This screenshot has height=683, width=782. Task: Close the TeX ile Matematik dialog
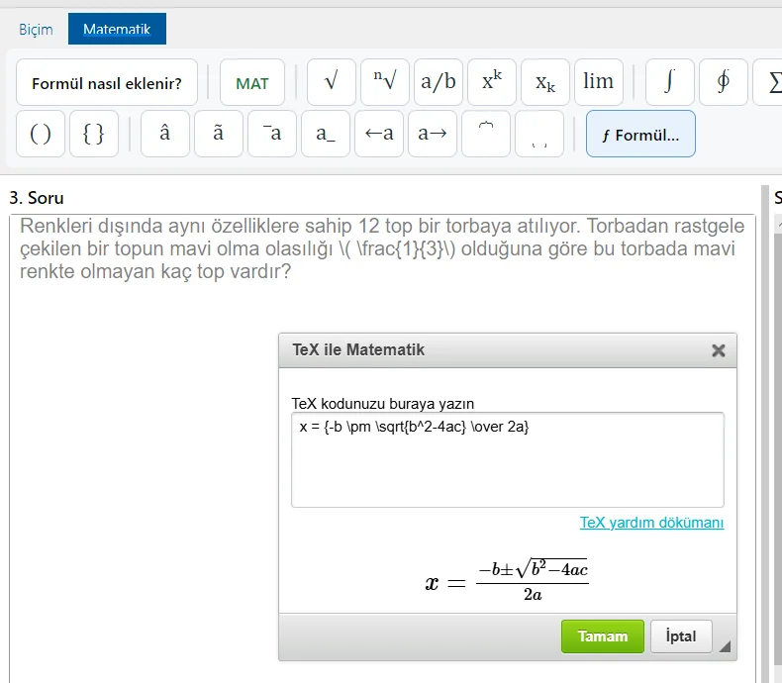coord(719,350)
